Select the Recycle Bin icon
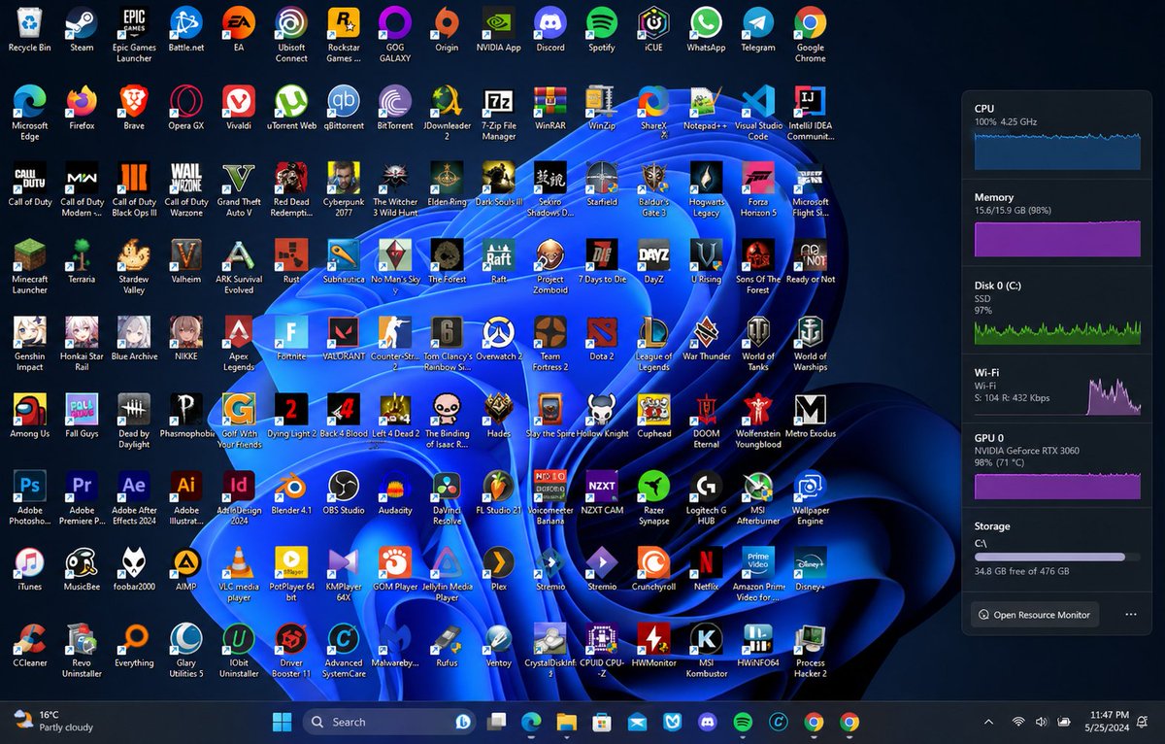Image resolution: width=1165 pixels, height=744 pixels. point(29,29)
